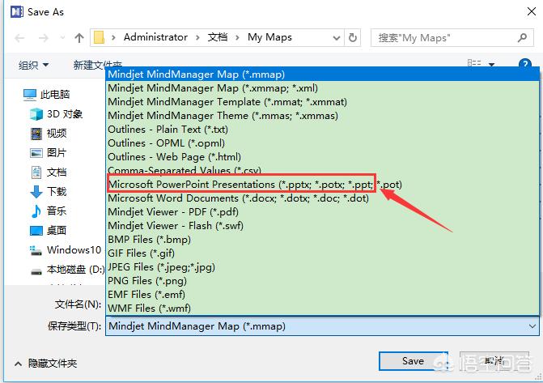
Task: Close the Save As dialog
Action: click(x=532, y=11)
